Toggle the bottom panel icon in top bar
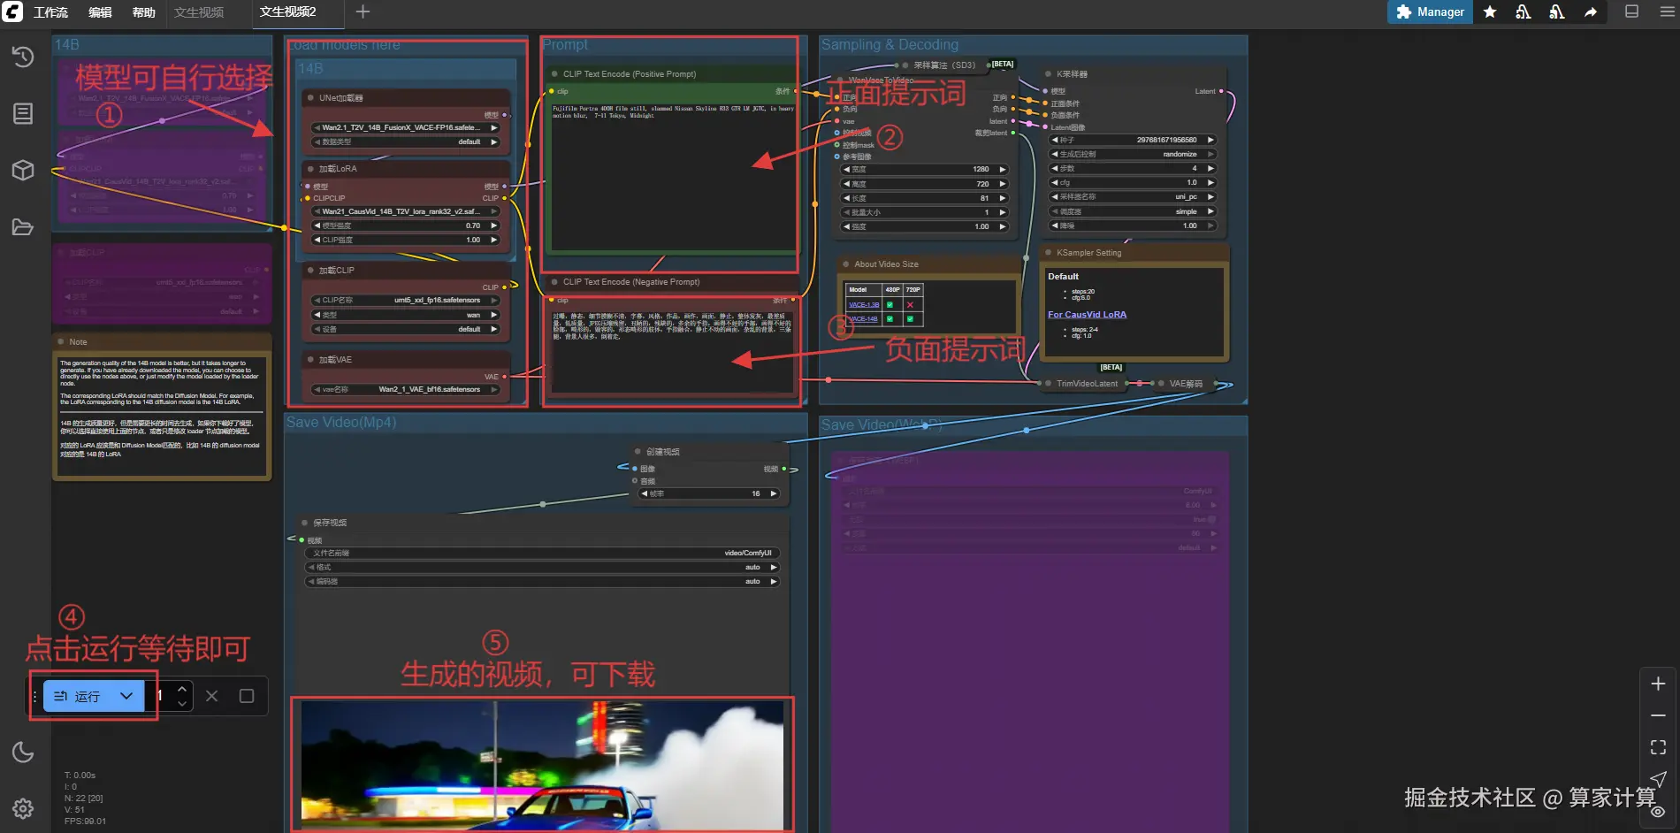This screenshot has height=833, width=1680. point(1632,11)
